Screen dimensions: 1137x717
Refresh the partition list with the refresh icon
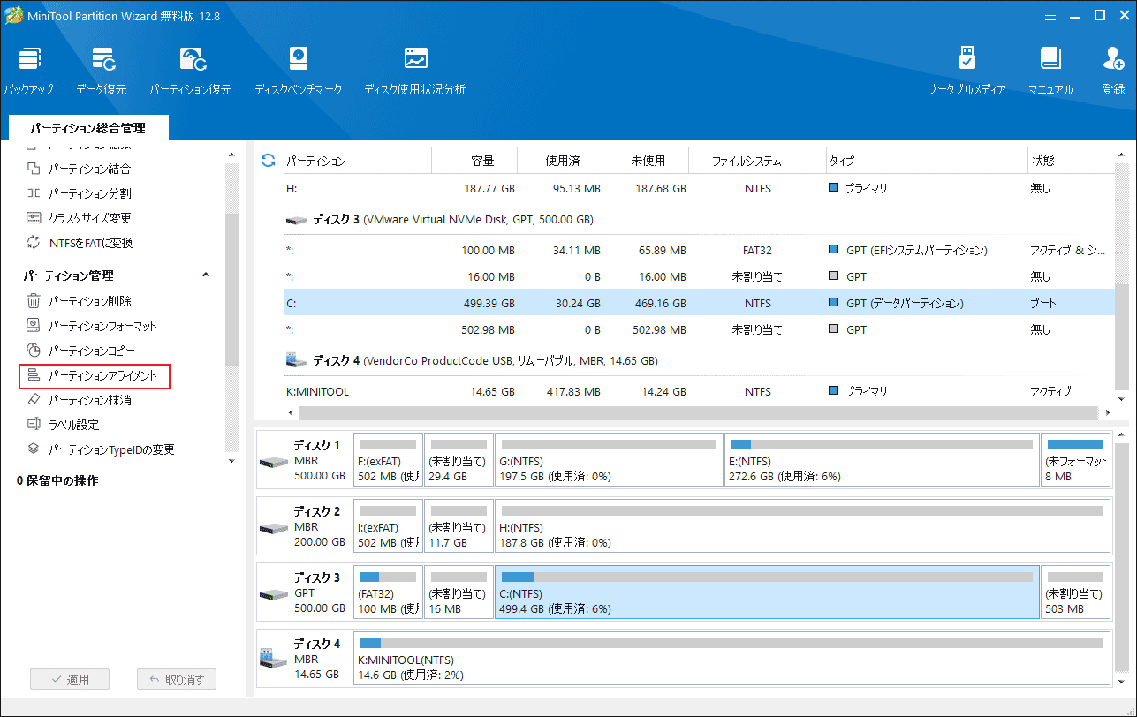pos(268,161)
